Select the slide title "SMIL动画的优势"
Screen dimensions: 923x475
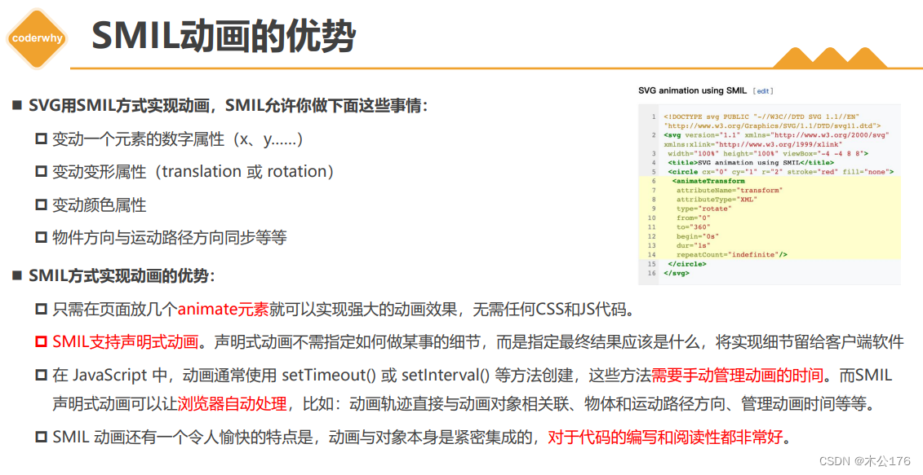[x=224, y=36]
